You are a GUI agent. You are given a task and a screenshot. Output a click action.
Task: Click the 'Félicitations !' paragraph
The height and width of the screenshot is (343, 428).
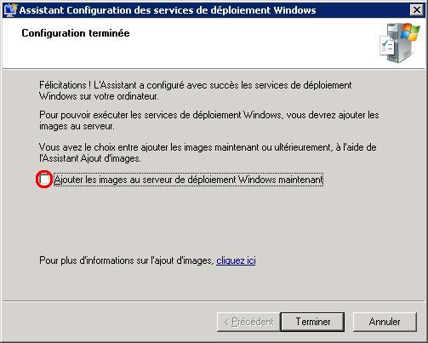tap(196, 90)
